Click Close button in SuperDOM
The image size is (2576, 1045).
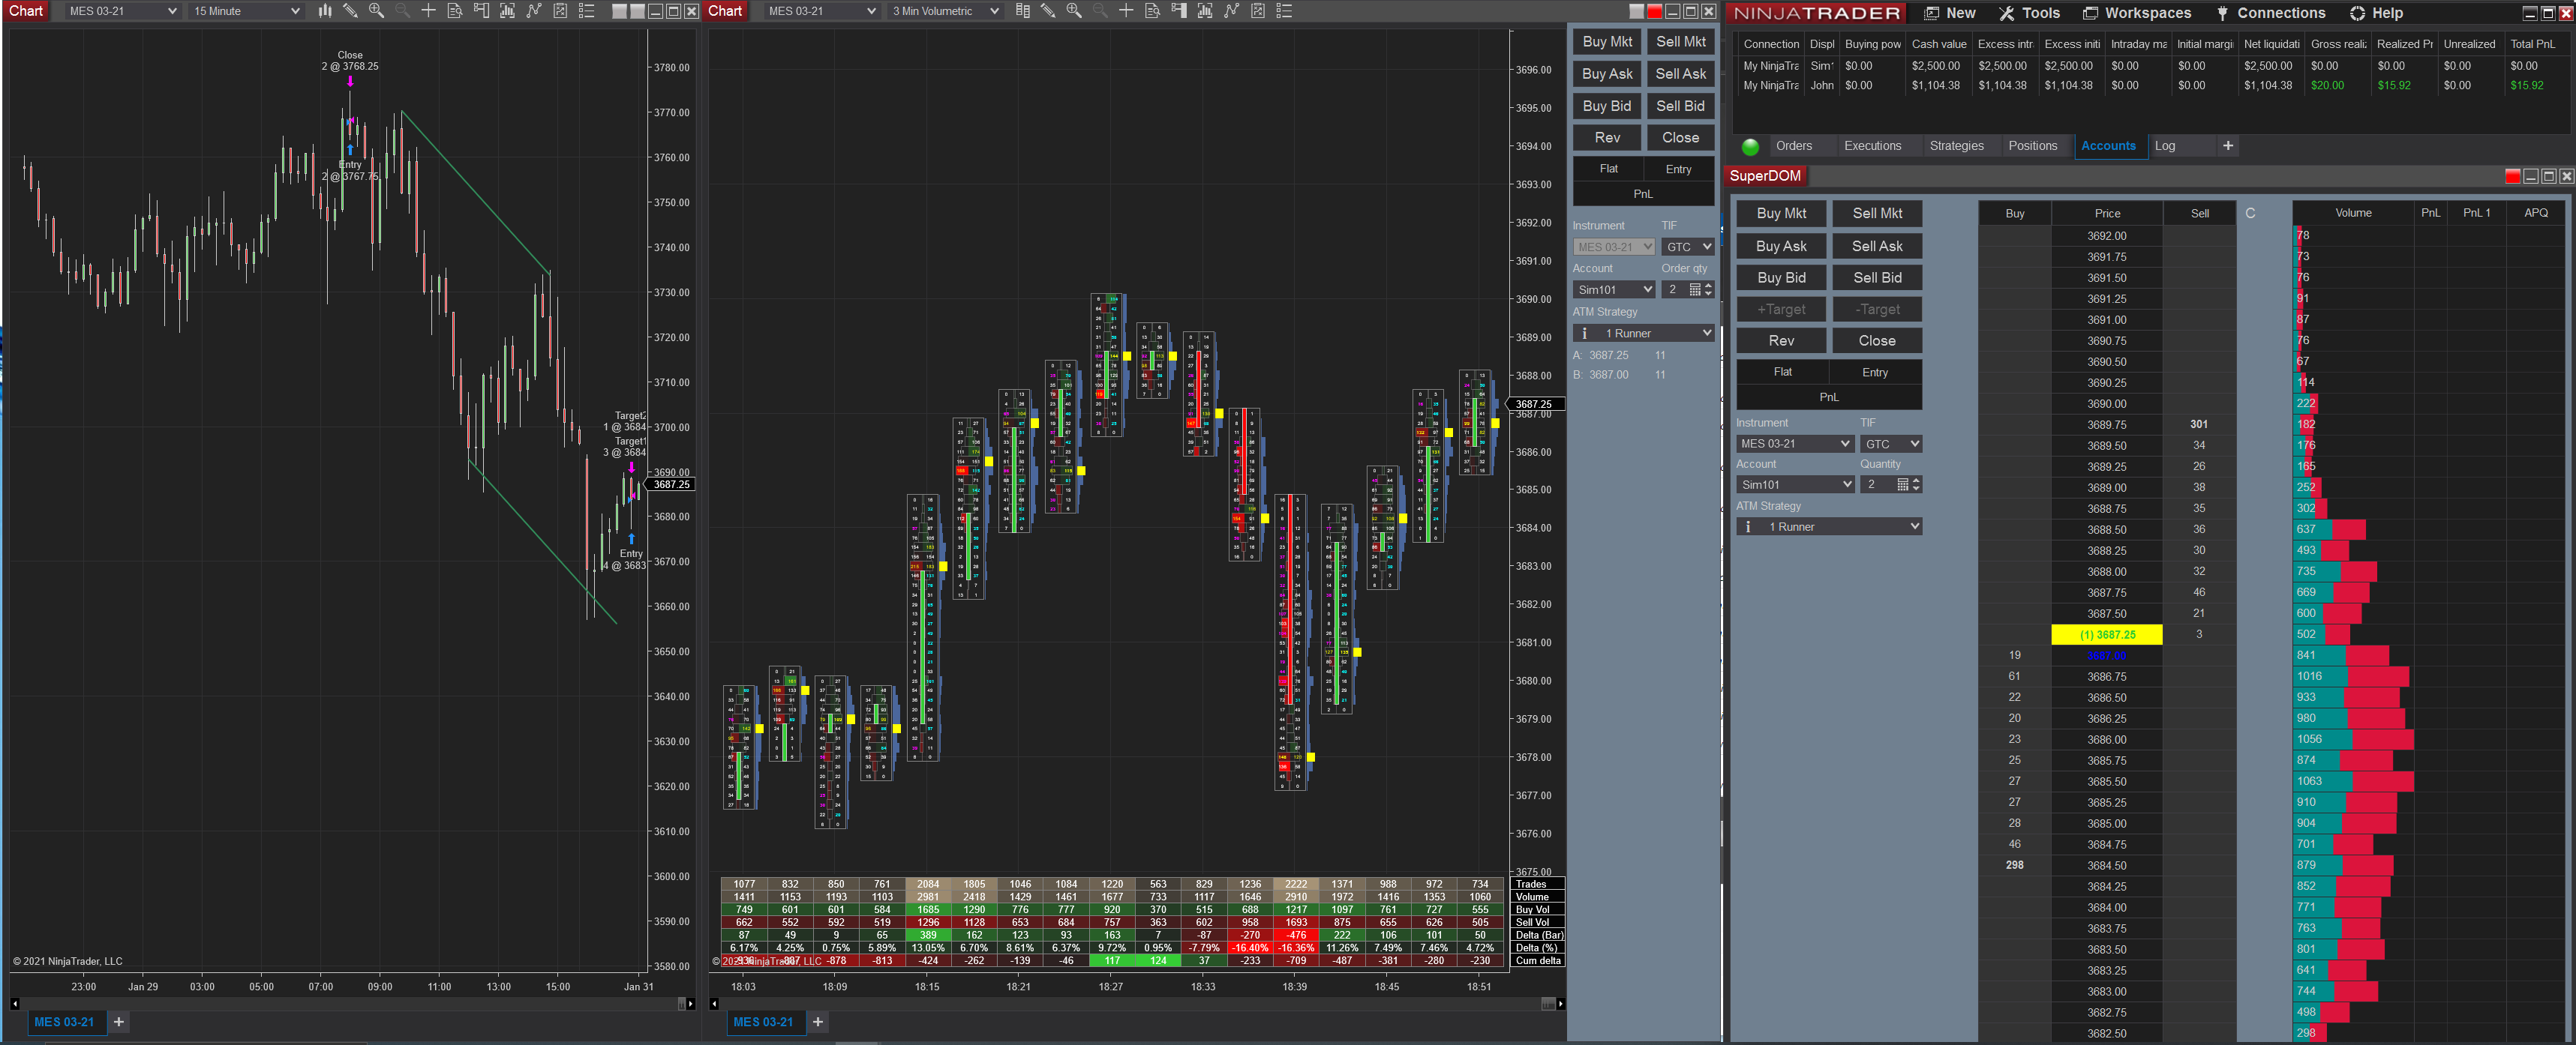1877,340
